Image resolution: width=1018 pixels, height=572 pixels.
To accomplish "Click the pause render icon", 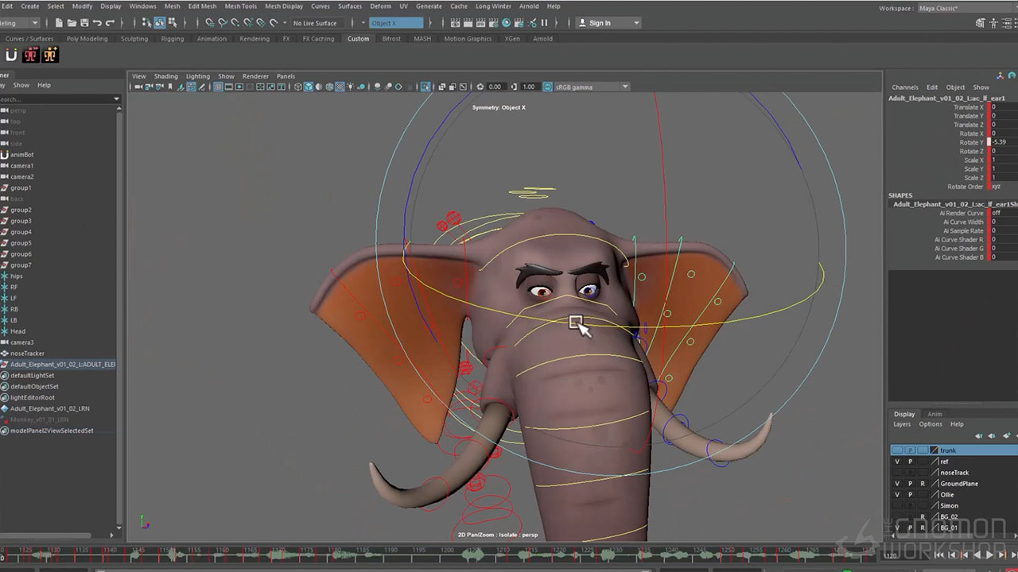I will coord(544,23).
